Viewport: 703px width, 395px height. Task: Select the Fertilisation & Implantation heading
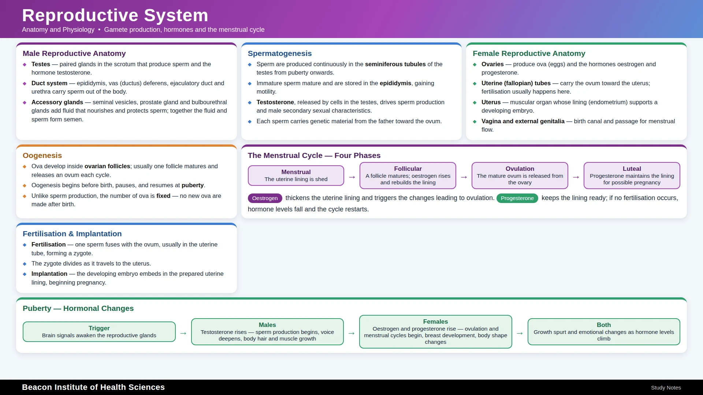pyautogui.click(x=72, y=234)
